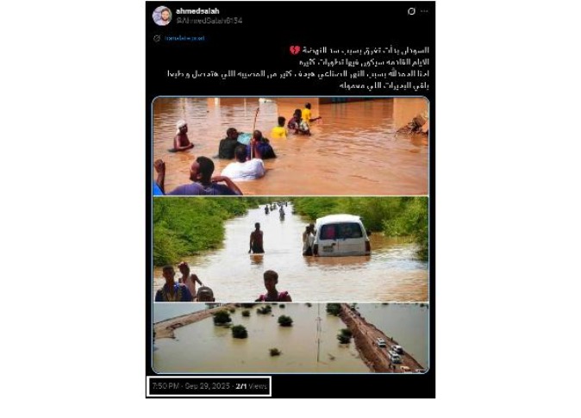
Task: Click the white car in flood photo
Action: (x=341, y=235)
